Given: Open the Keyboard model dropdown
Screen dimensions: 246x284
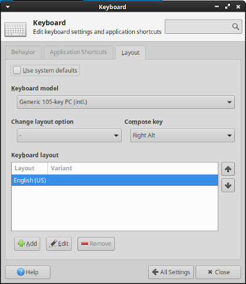Looking at the screenshot, I should (125, 102).
